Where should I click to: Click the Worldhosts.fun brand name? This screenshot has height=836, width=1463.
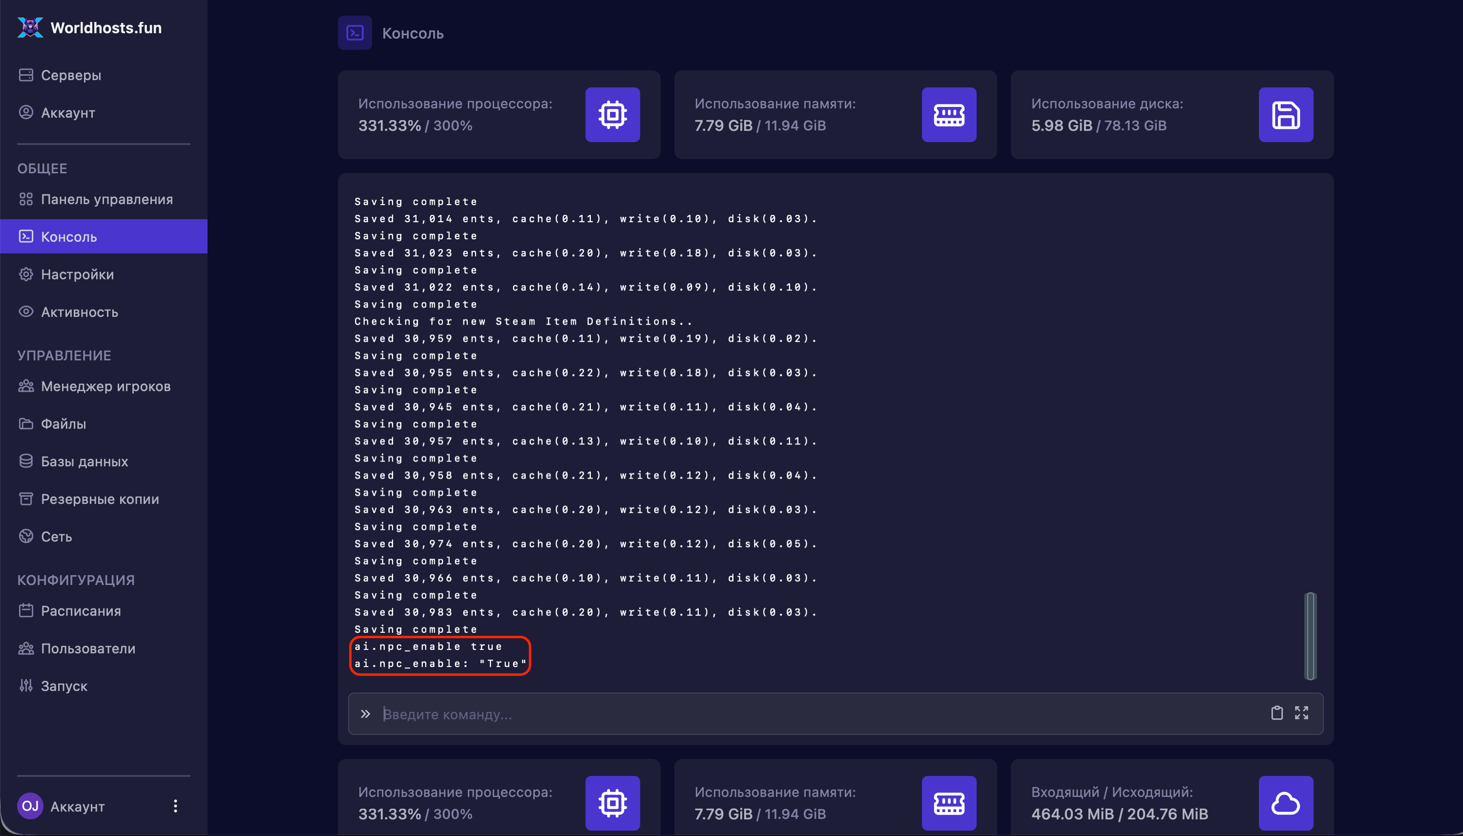[x=106, y=27]
